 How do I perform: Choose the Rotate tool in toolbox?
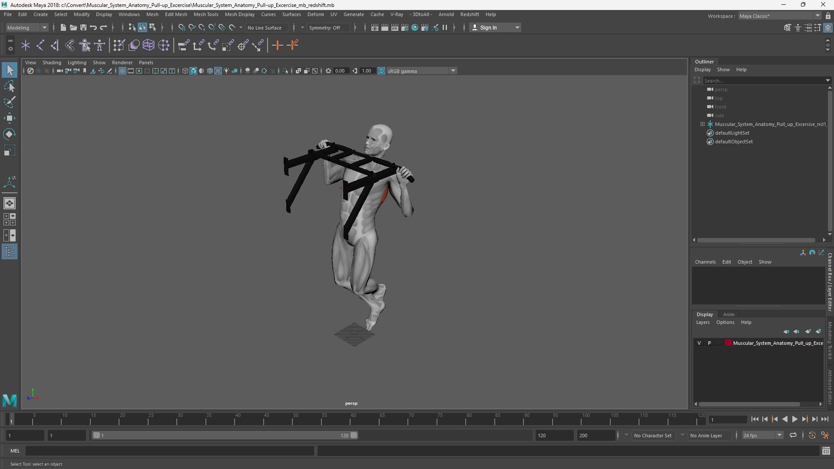(10, 134)
